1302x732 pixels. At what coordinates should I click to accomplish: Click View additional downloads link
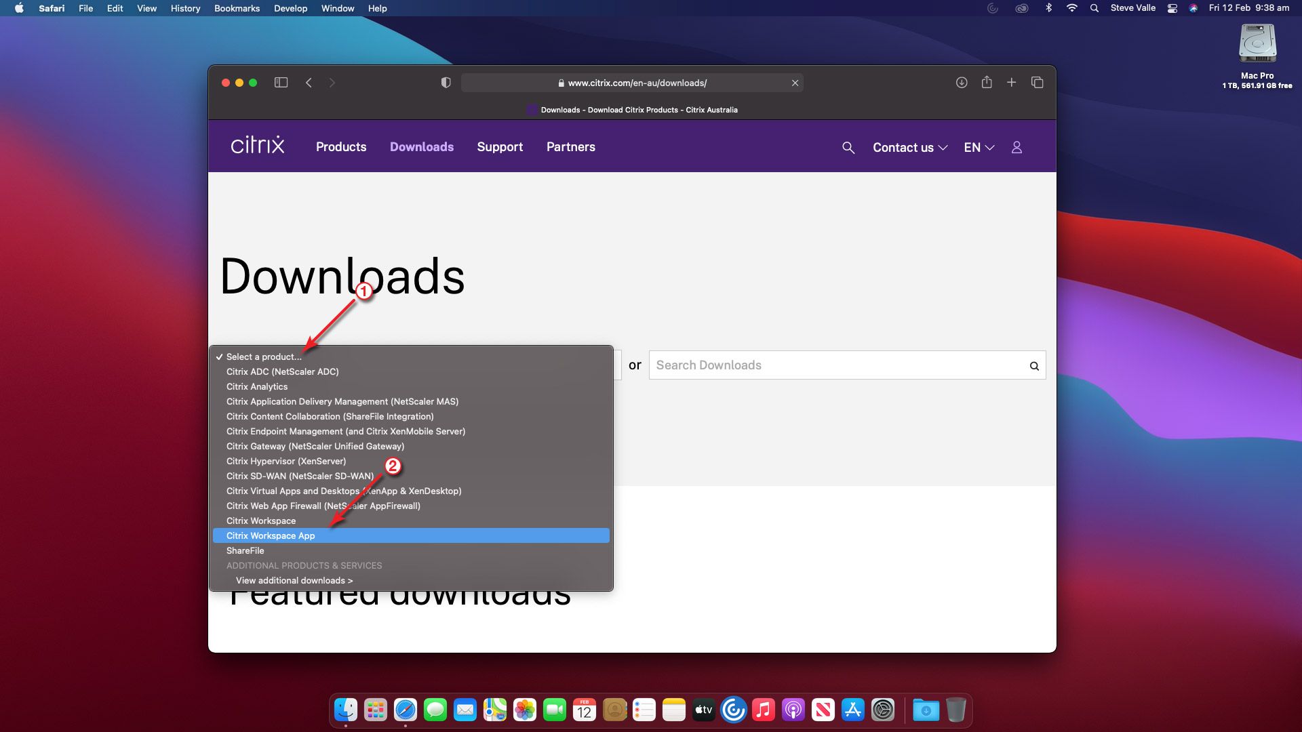coord(294,580)
